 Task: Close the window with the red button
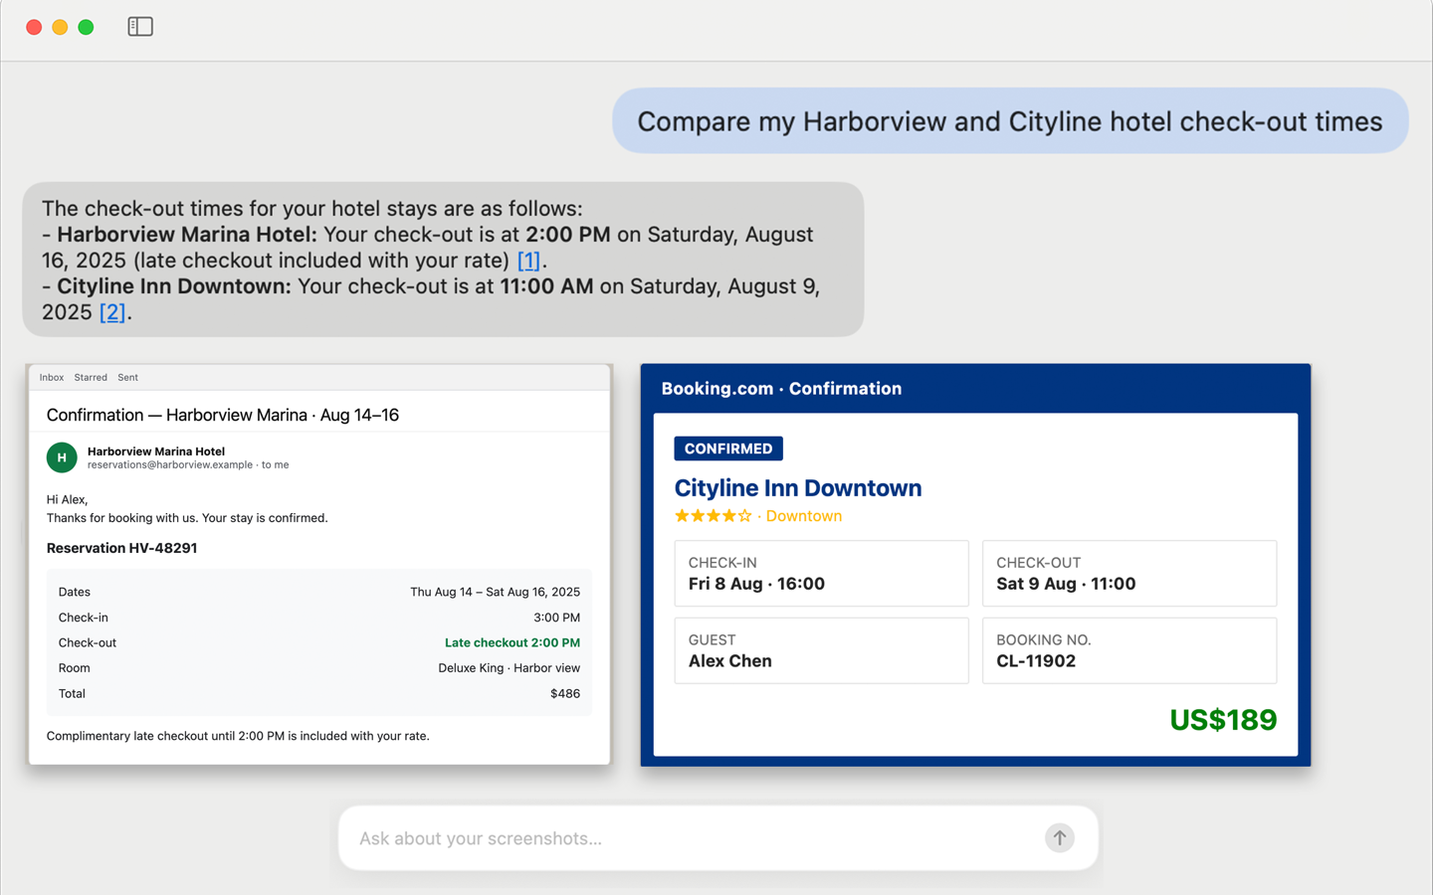pyautogui.click(x=34, y=27)
